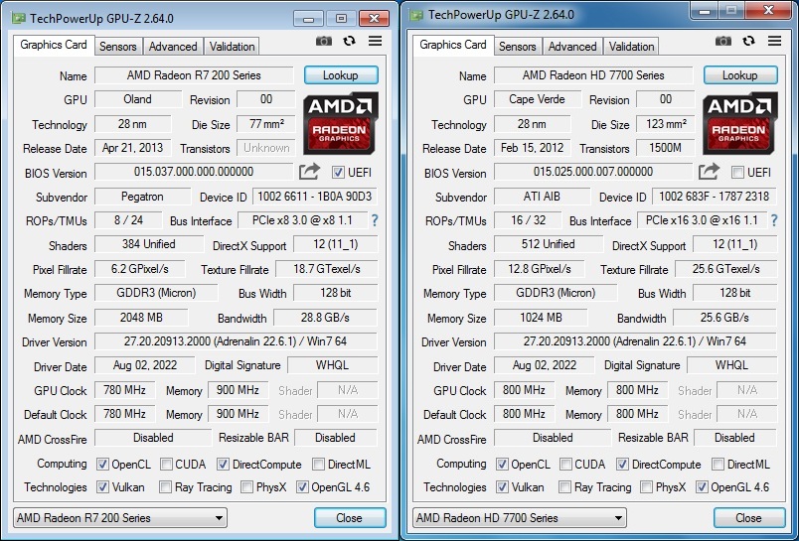Viewport: 799px width, 541px height.
Task: Click Subvendor value Pegatron
Action: 143,196
